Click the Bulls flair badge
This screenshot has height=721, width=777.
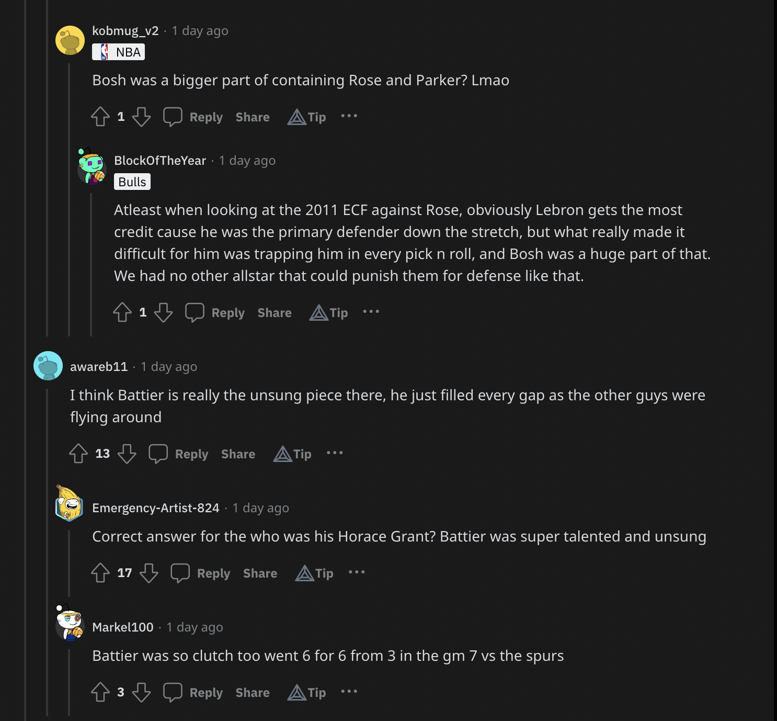pyautogui.click(x=132, y=182)
